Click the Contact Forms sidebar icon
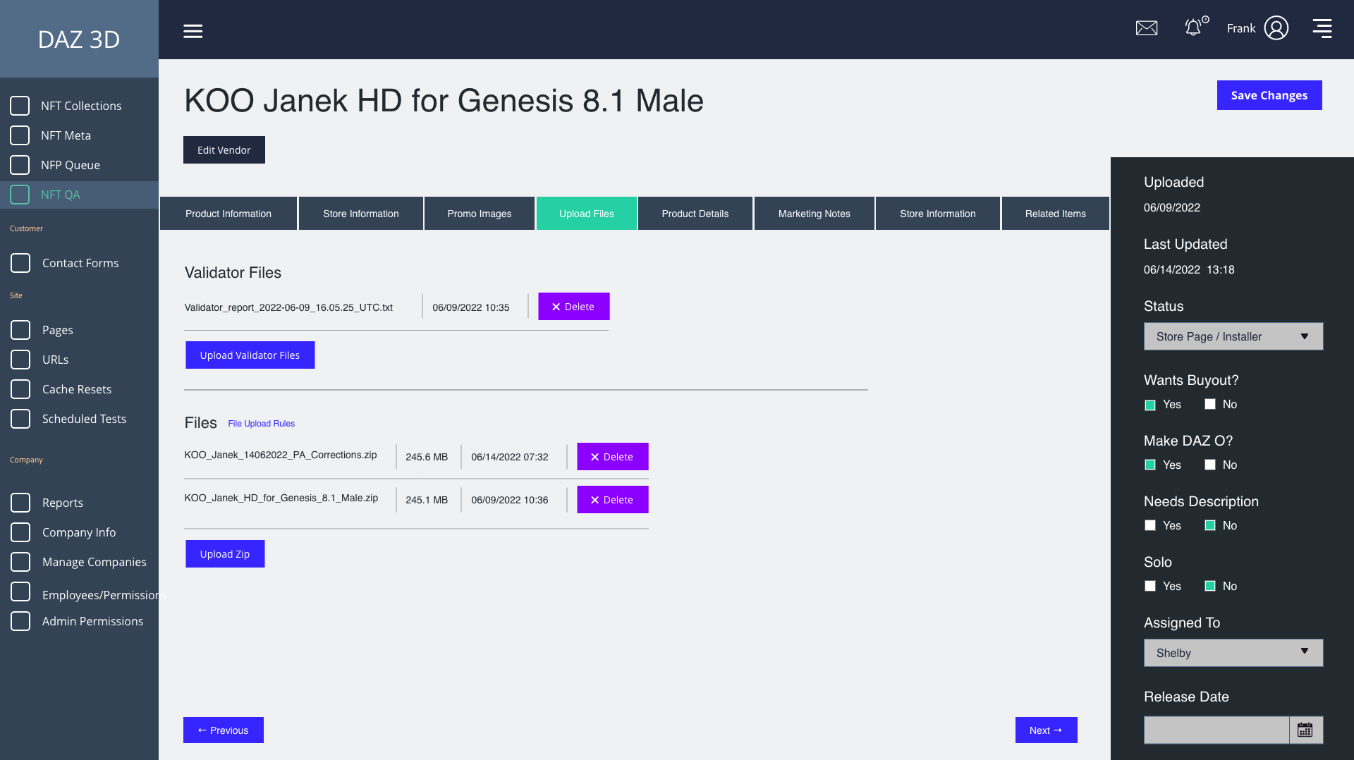The height and width of the screenshot is (760, 1354). point(20,263)
